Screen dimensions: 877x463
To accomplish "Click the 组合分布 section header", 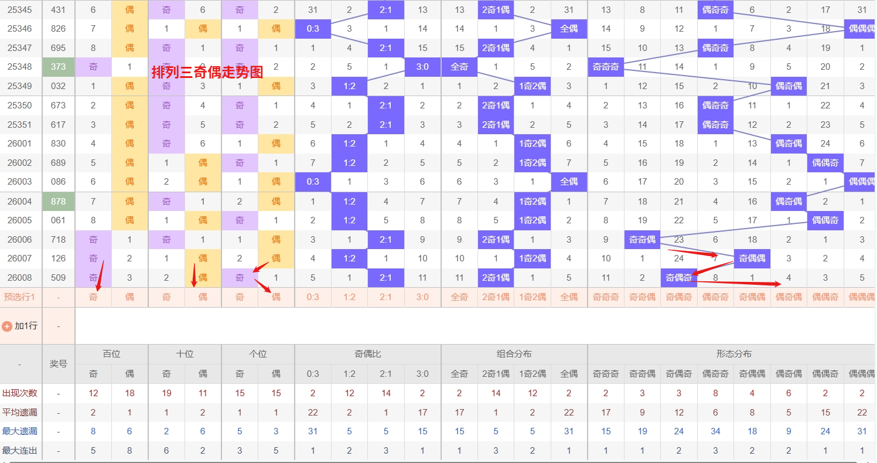I will (x=514, y=354).
